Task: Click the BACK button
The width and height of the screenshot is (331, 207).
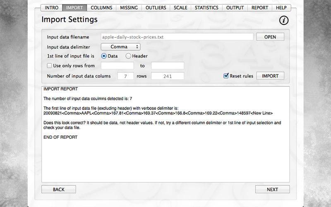Action: point(59,190)
